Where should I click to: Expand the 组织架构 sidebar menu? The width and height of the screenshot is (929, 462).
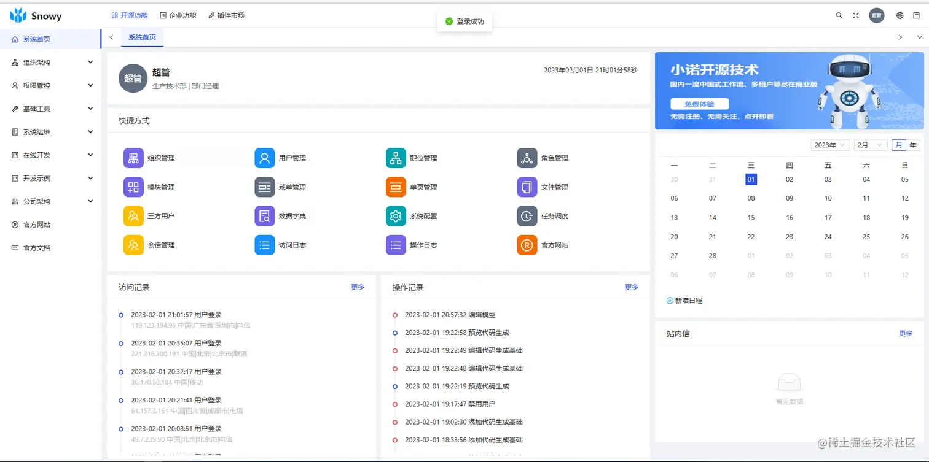click(x=50, y=62)
